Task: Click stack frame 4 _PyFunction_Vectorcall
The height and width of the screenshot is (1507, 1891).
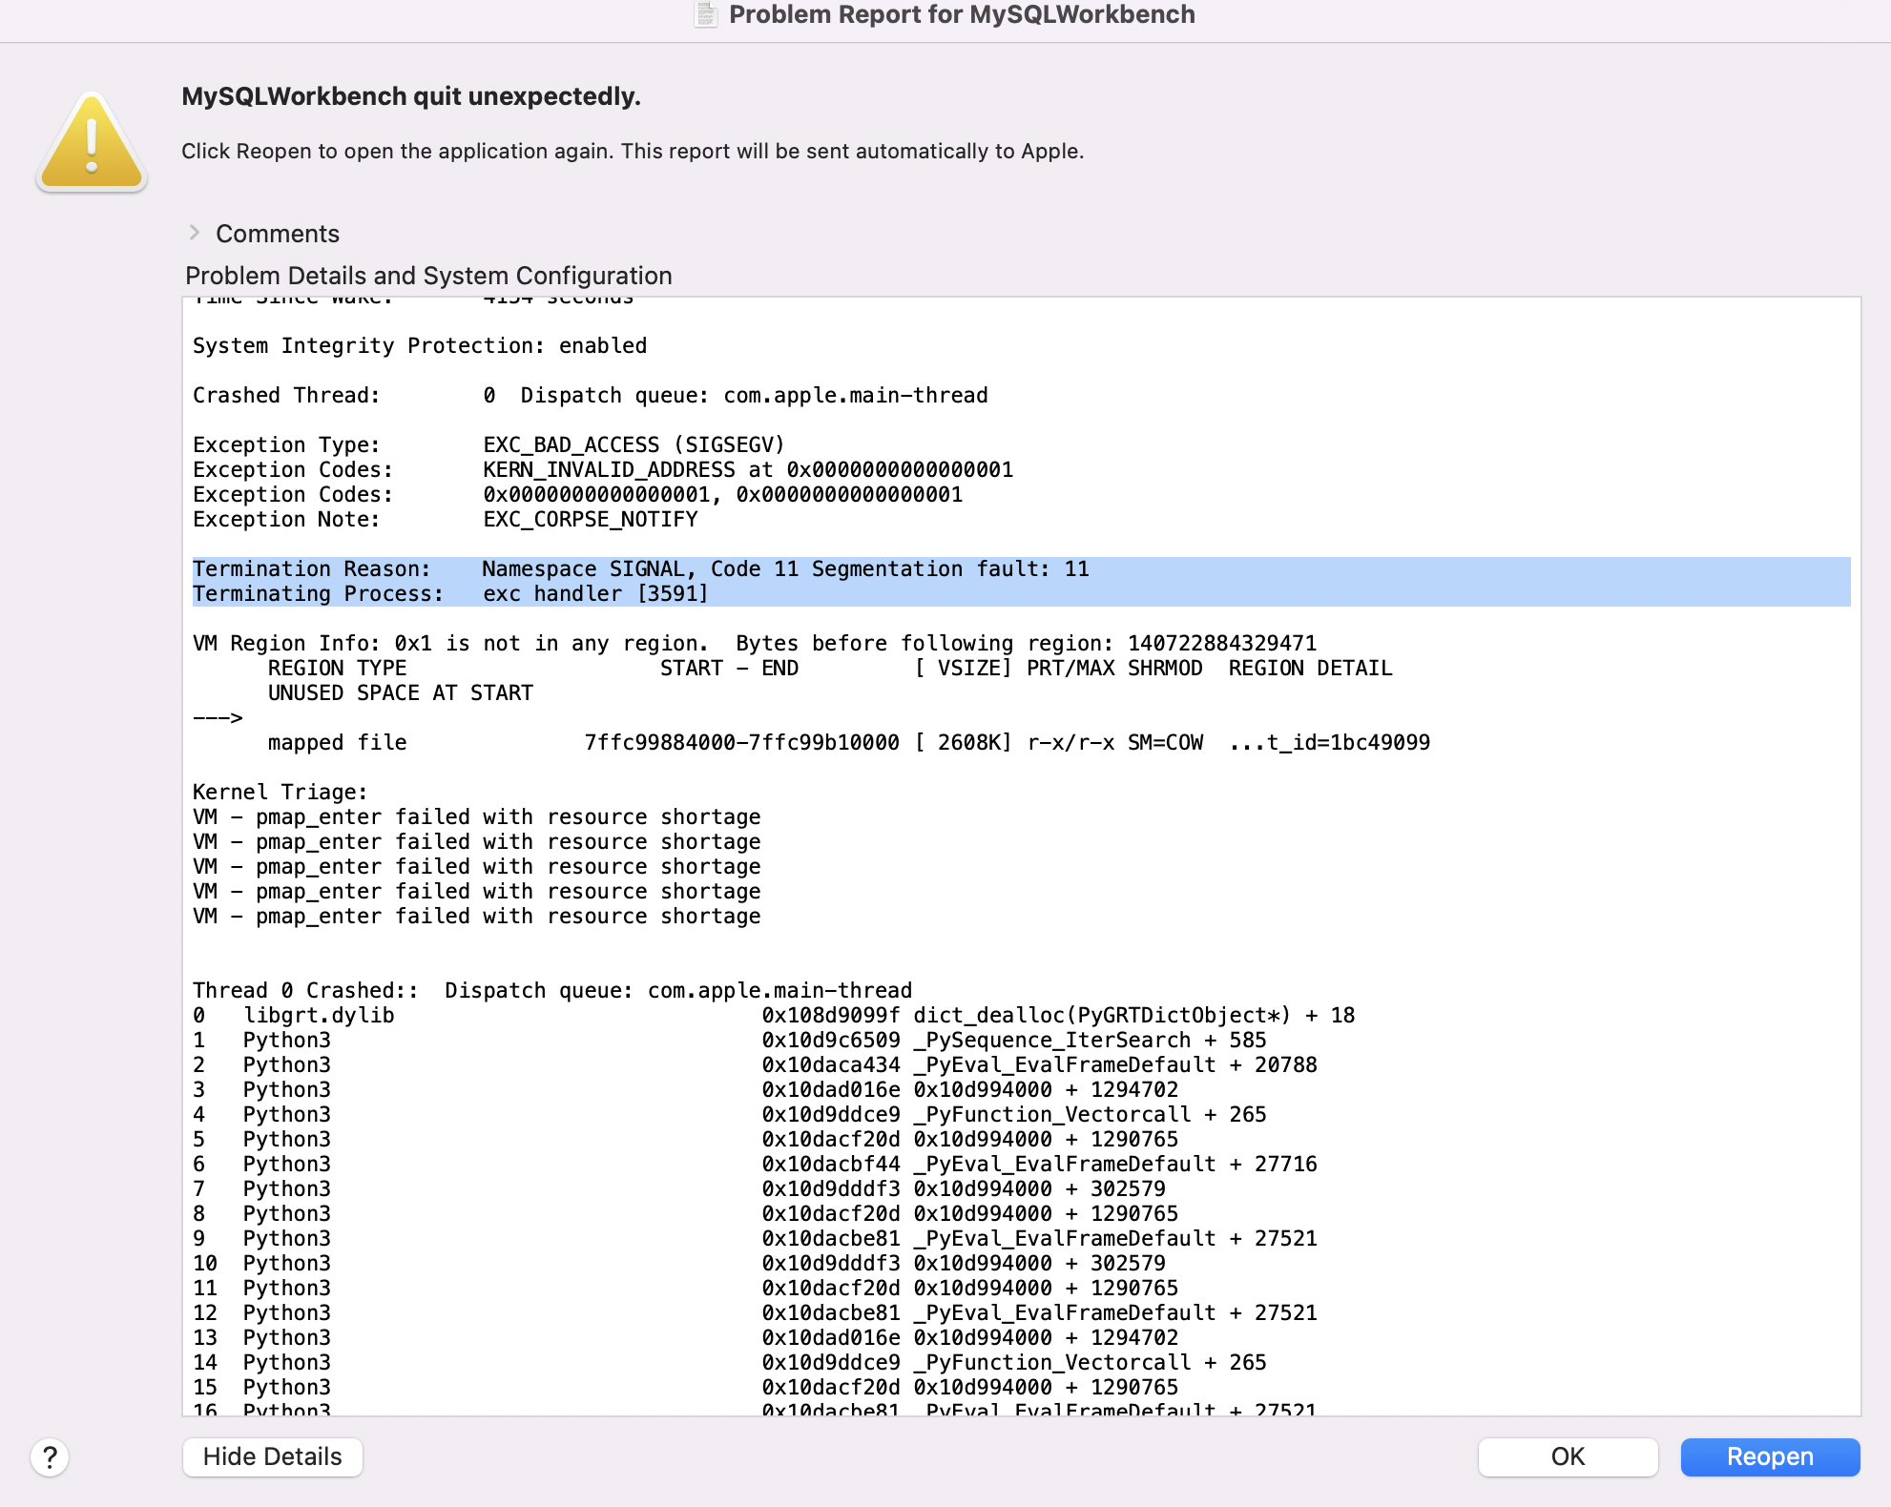Action: click(x=730, y=1115)
